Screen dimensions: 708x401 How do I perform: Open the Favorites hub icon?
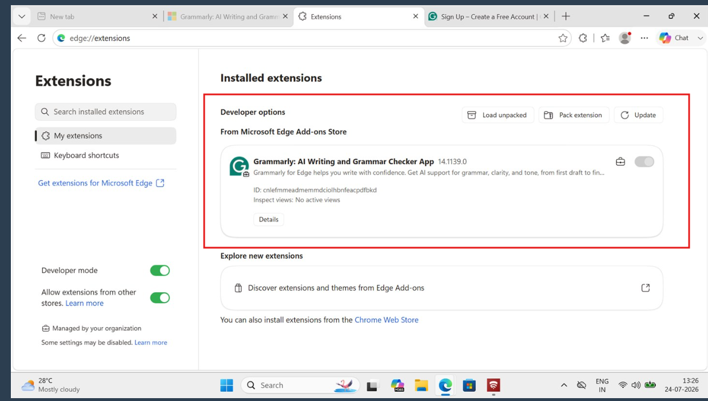click(605, 38)
